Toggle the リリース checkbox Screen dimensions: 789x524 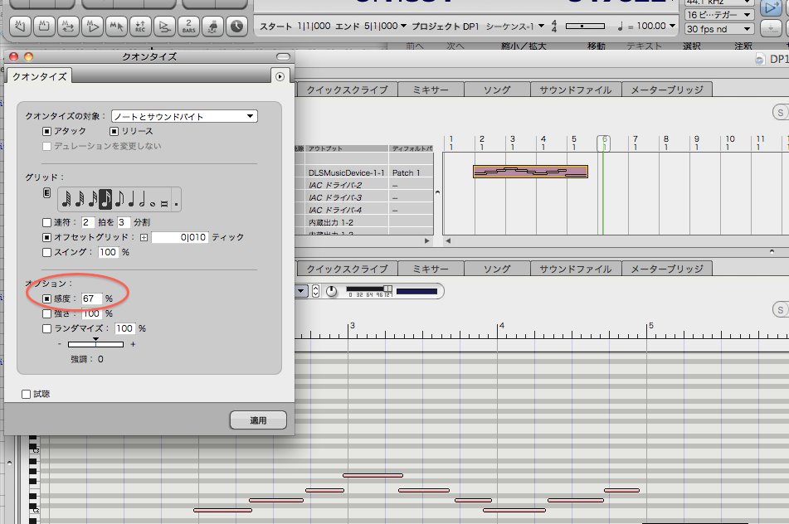tap(114, 131)
